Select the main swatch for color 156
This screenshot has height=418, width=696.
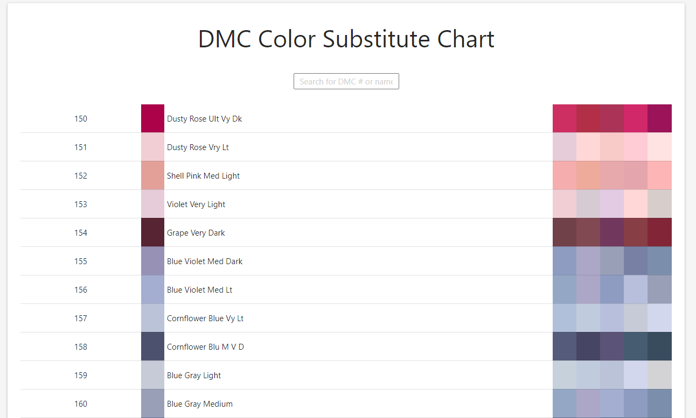tap(152, 289)
